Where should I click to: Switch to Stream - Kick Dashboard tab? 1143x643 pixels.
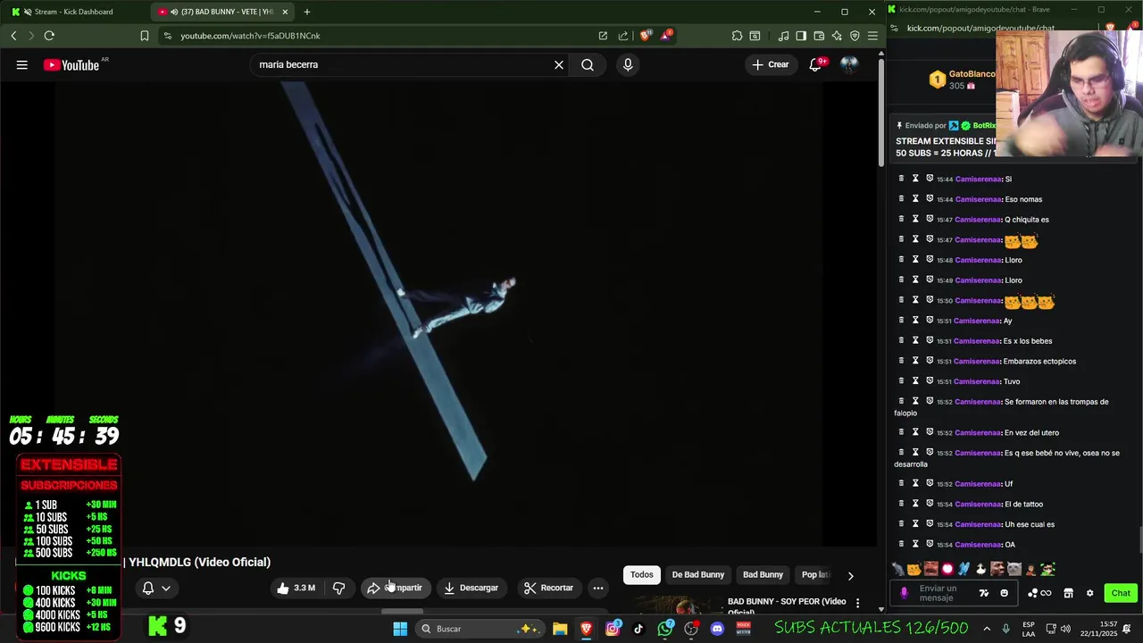[75, 12]
